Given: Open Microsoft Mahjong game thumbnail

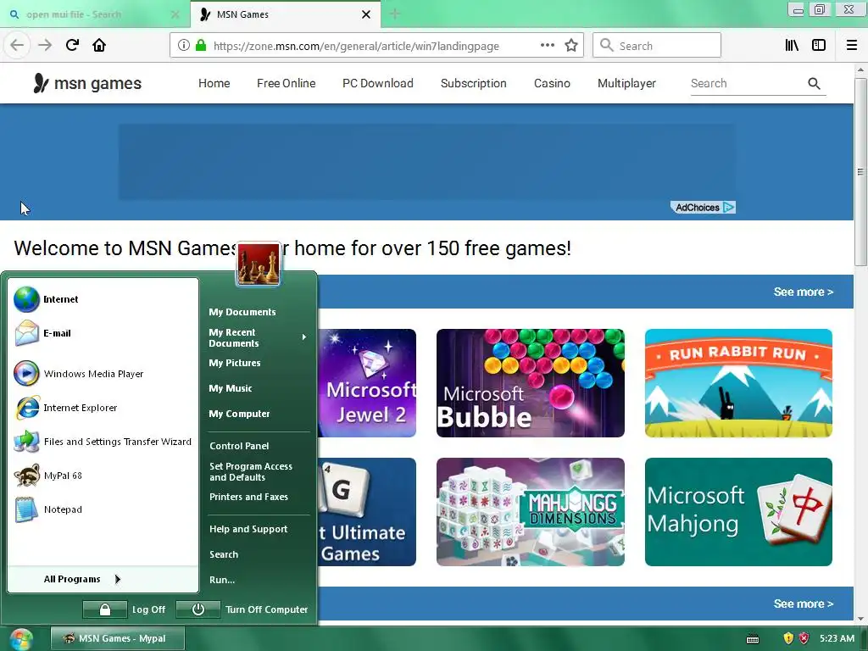Looking at the screenshot, I should tap(738, 512).
